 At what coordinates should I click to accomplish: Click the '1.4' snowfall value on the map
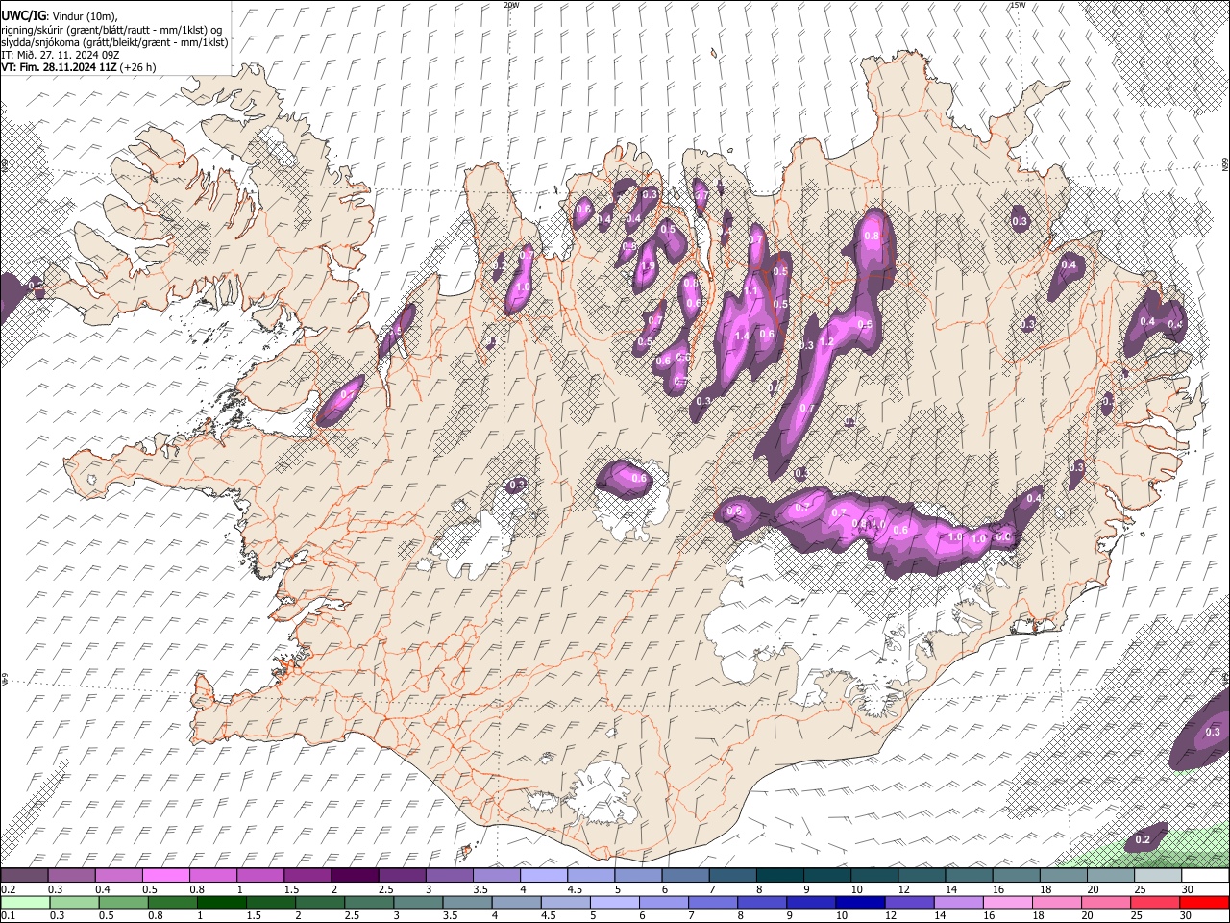coord(742,336)
